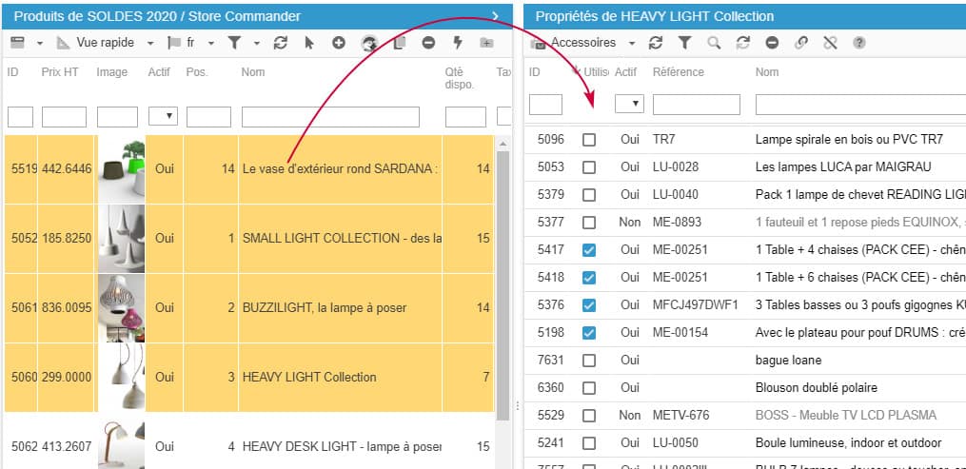Viewport: 966px width, 469px height.
Task: Check the box for TR7 Lampe spirale
Action: coord(589,140)
